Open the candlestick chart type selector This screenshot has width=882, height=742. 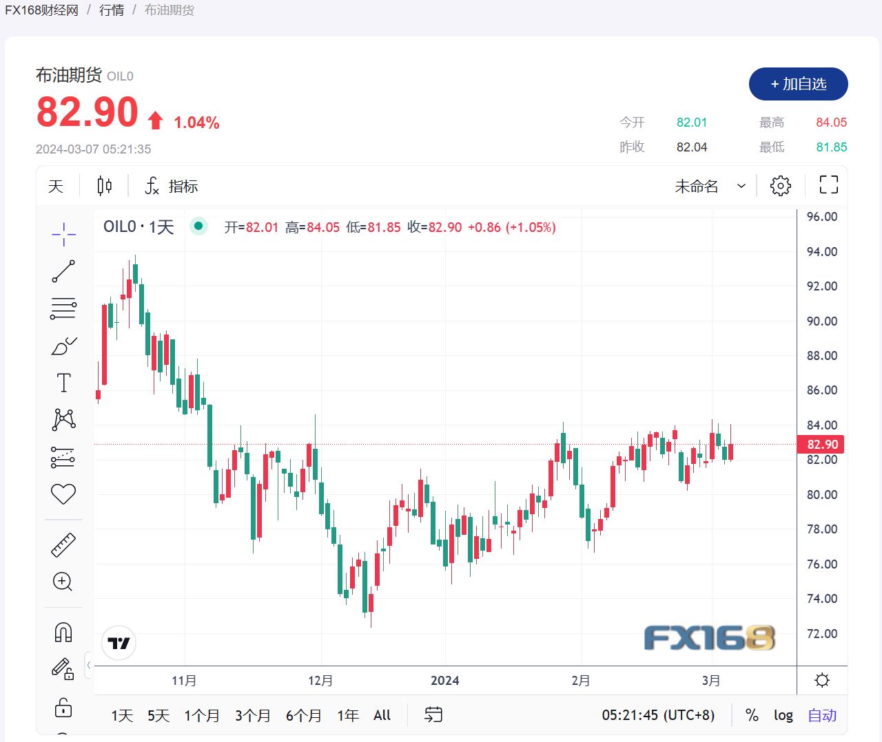pos(104,186)
